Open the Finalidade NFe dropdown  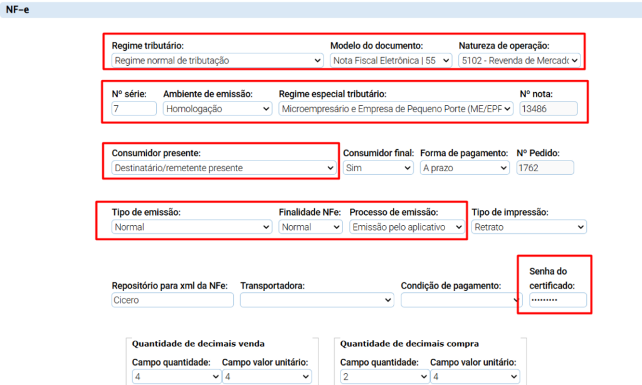(x=310, y=227)
